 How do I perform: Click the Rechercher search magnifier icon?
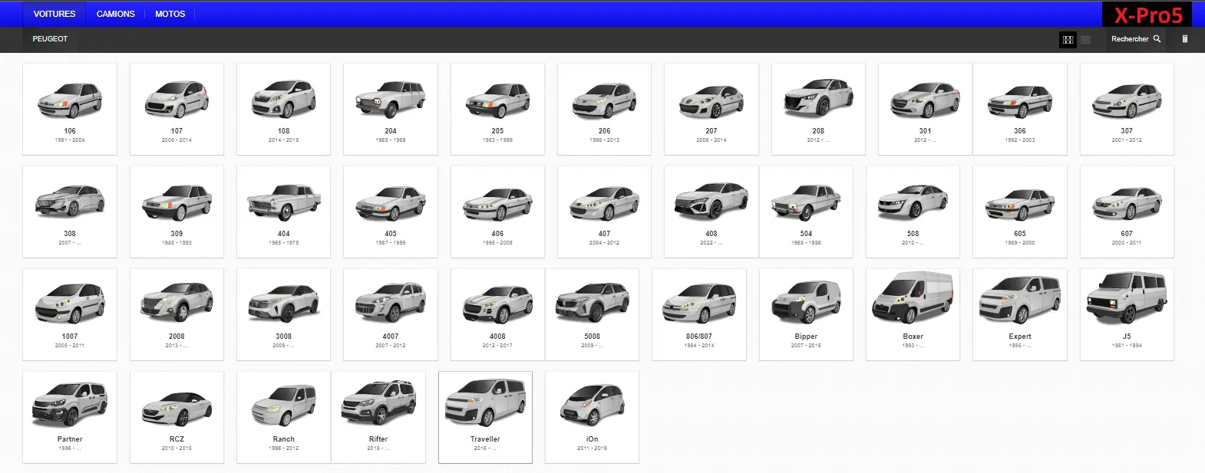tap(1157, 38)
